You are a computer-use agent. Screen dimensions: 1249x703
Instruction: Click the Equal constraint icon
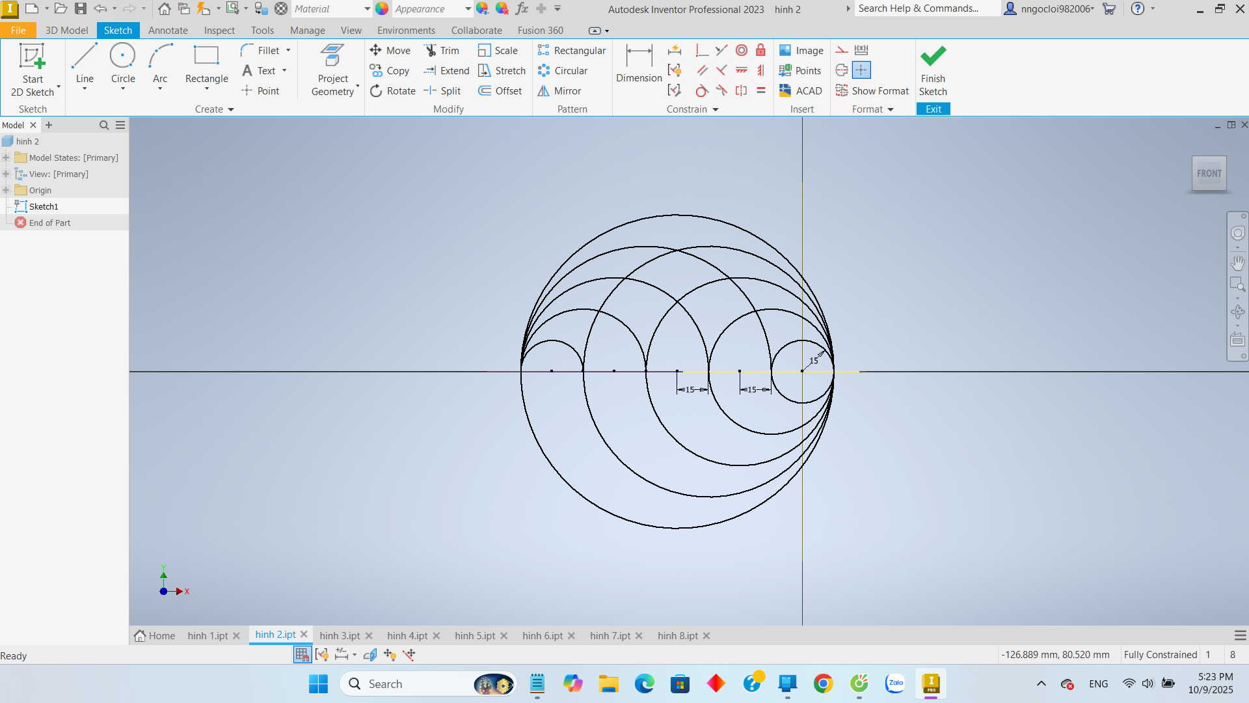(x=760, y=90)
